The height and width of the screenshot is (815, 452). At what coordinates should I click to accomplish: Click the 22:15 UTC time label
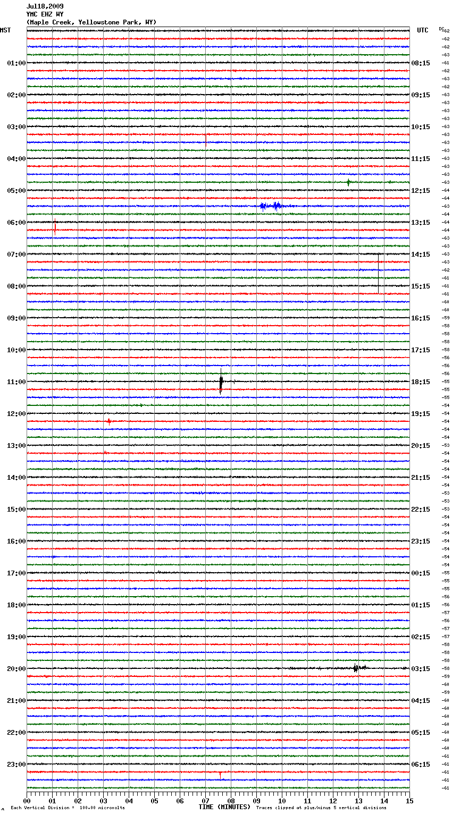coord(421,510)
